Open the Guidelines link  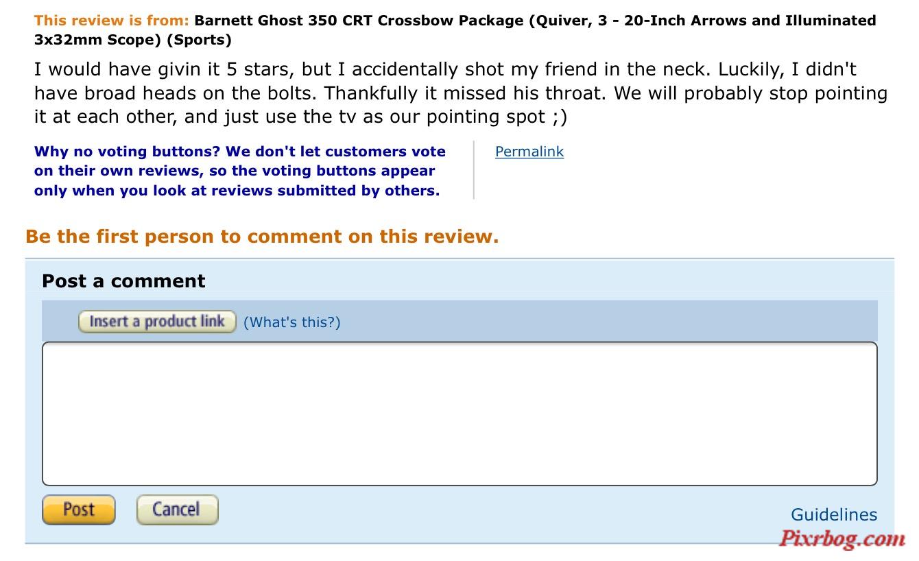tap(834, 514)
